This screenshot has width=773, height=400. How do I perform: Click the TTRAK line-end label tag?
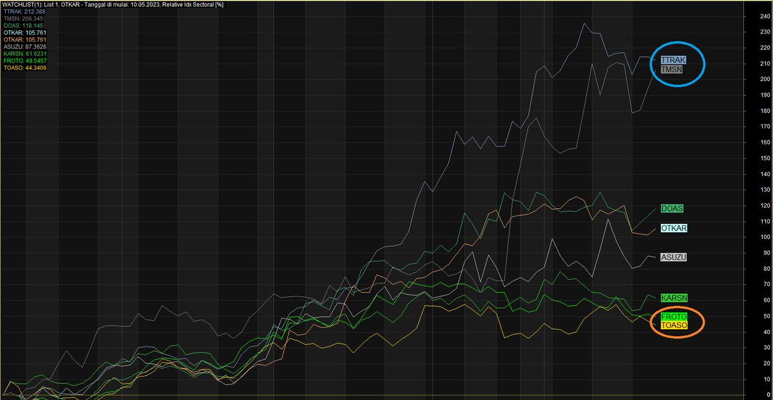pyautogui.click(x=674, y=60)
